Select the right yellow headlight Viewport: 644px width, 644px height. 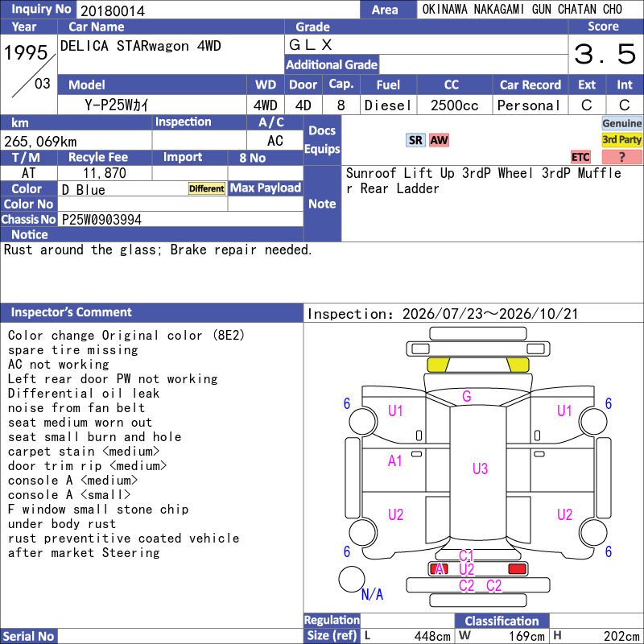pos(518,365)
